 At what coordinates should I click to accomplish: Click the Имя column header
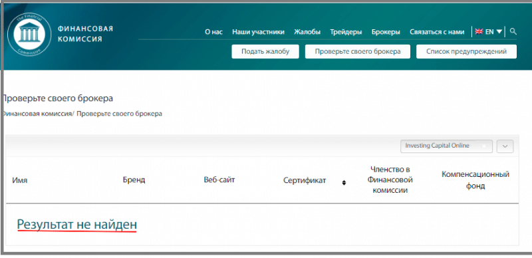(x=20, y=181)
